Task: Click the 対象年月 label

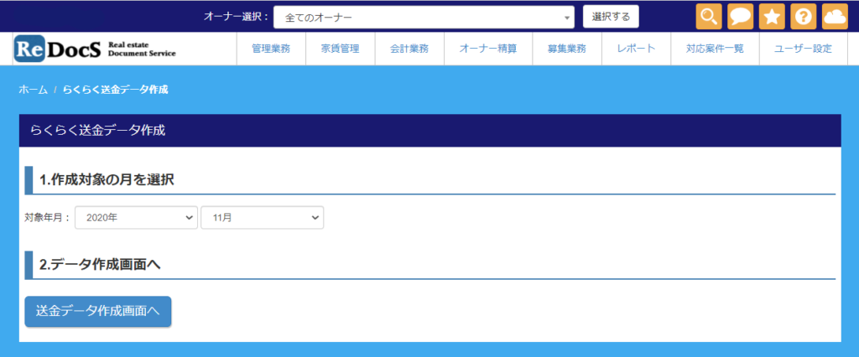Action: [48, 217]
